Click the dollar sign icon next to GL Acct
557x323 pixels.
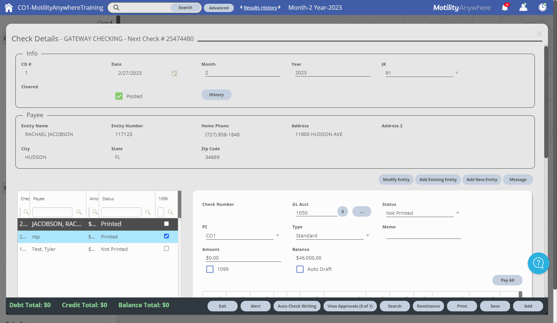[342, 211]
